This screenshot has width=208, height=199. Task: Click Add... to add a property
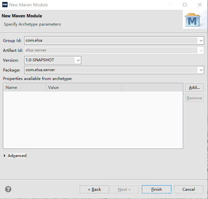(x=194, y=87)
